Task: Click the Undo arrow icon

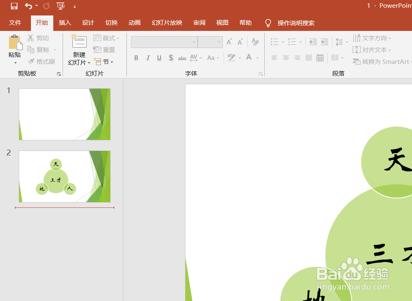Action: pyautogui.click(x=28, y=6)
